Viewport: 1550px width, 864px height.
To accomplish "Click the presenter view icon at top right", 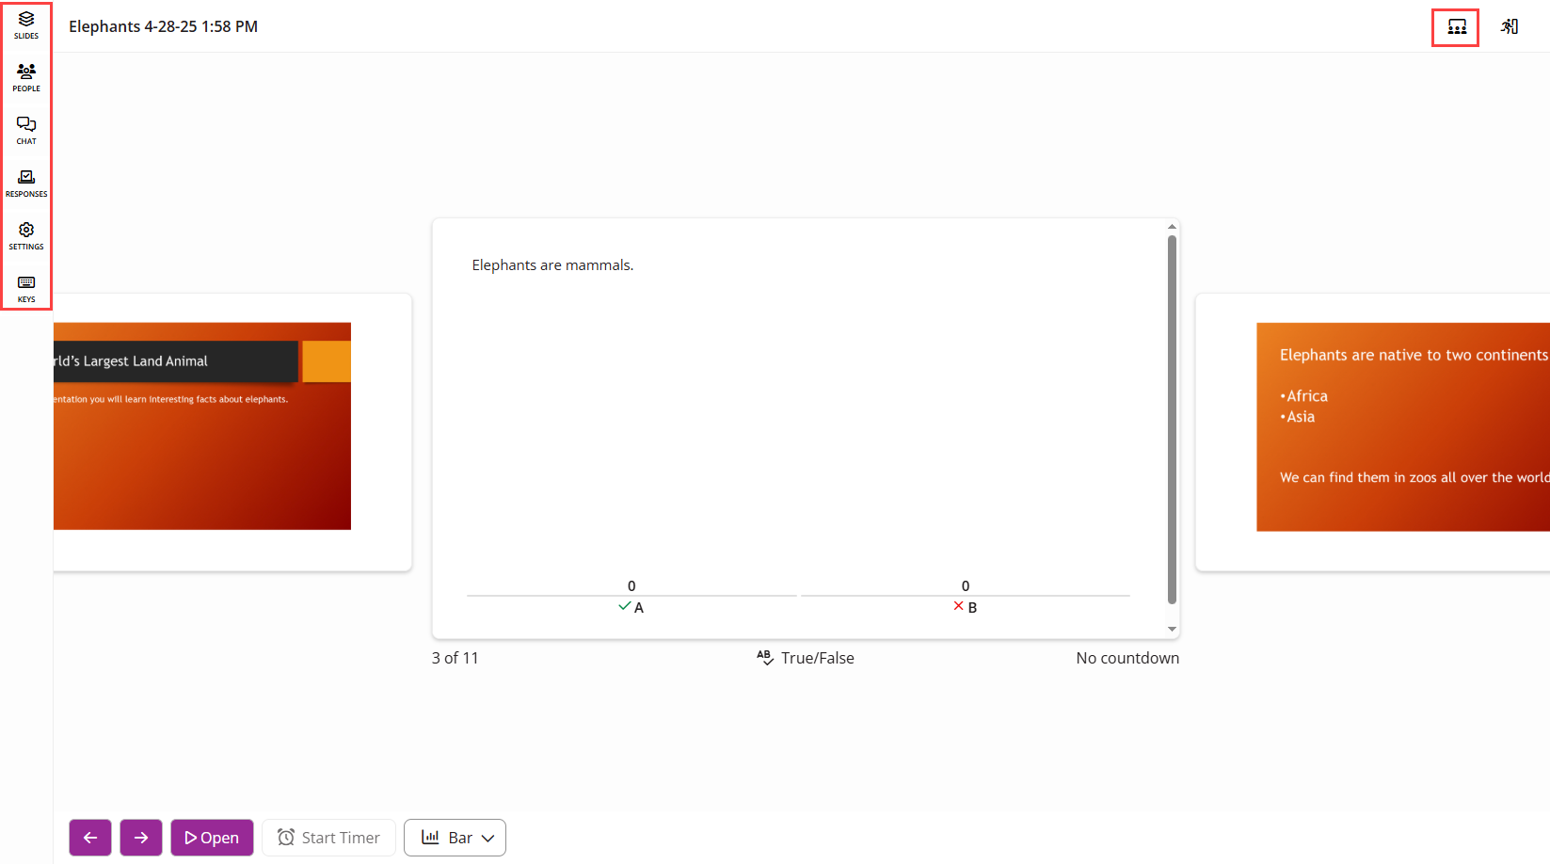I will pos(1456,27).
